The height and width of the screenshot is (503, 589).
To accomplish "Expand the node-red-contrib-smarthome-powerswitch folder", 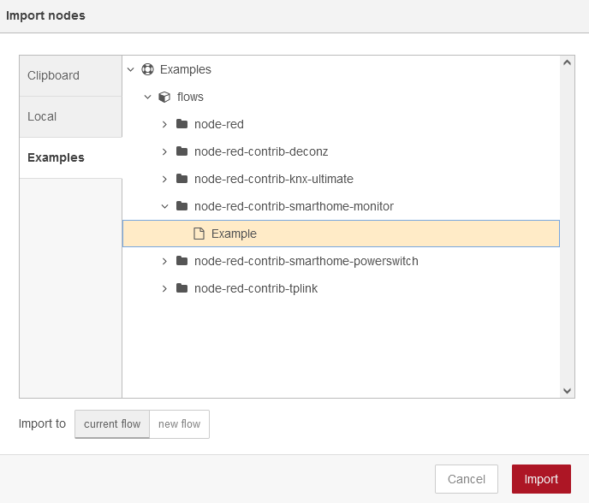I will [x=164, y=261].
